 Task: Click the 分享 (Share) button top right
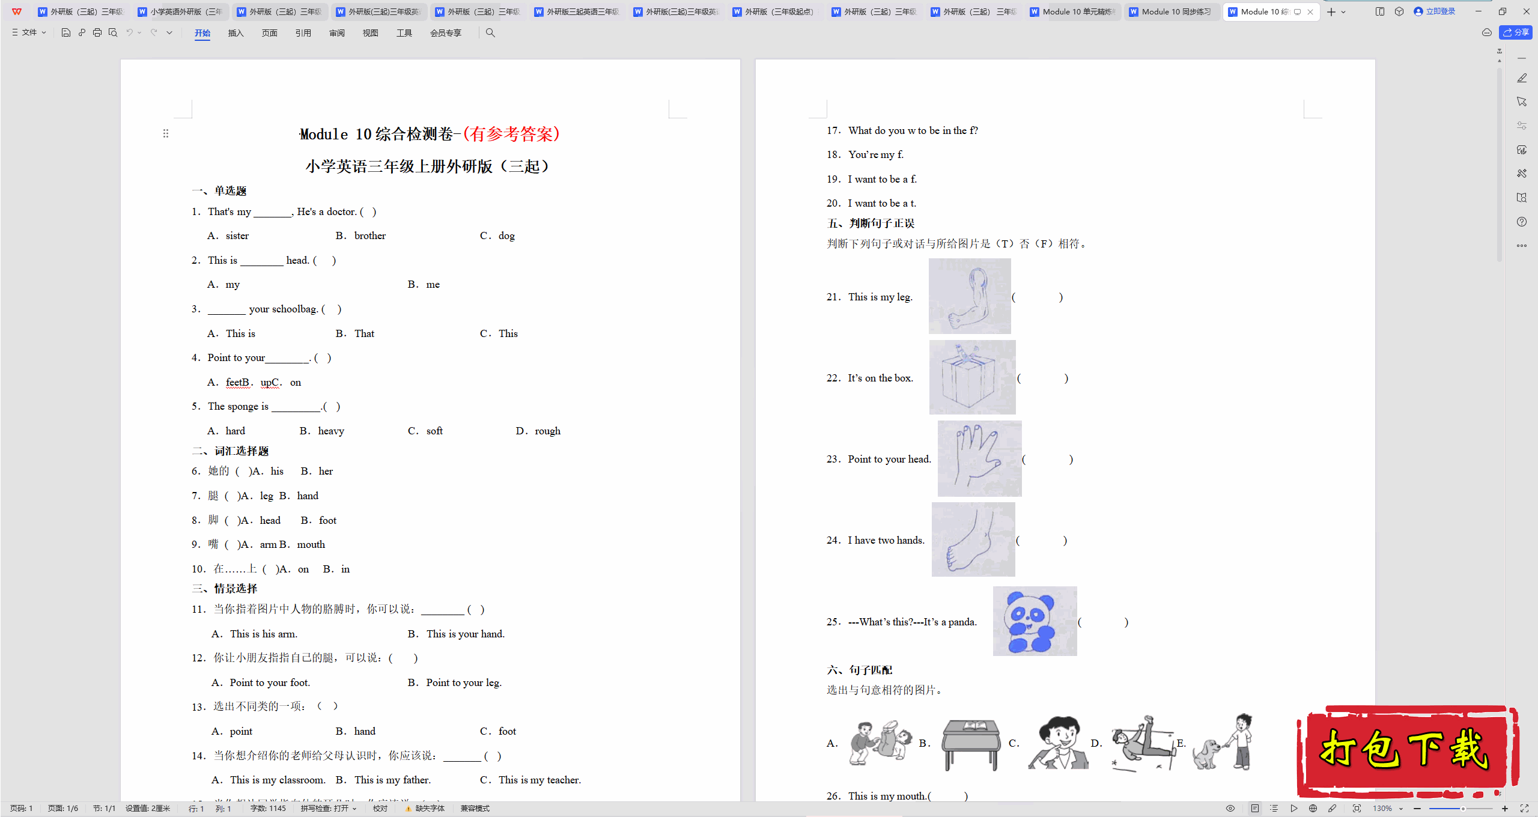click(1516, 32)
